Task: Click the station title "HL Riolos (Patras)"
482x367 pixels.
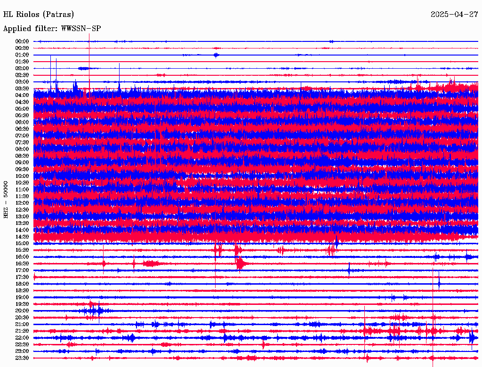Action: 39,15
